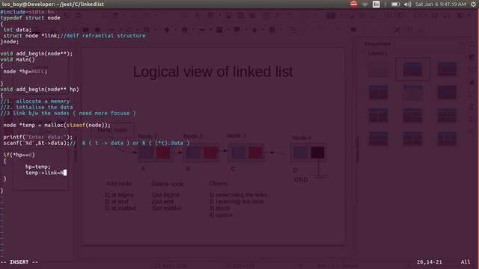Place cursor on 'scanf("%d",&t->data);' code
479x269 pixels.
tap(37, 143)
